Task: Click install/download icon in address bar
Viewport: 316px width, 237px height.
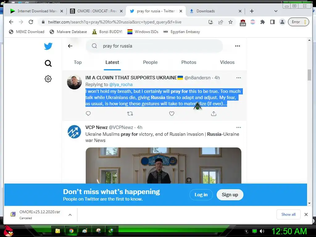Action: pyautogui.click(x=210, y=22)
